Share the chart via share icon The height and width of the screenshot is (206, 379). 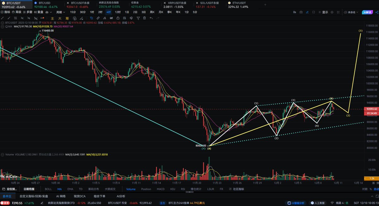point(376,12)
